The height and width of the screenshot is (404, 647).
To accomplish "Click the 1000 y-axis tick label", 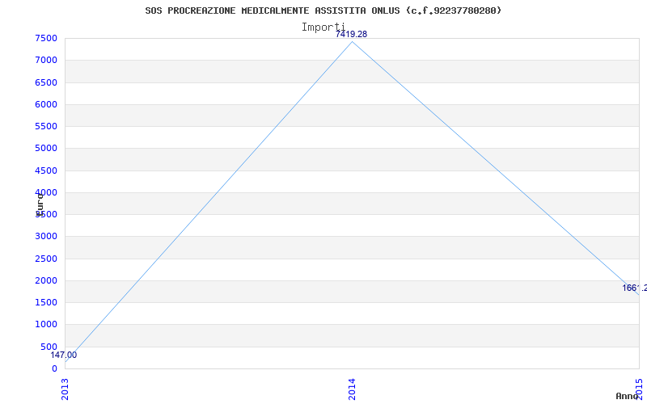I will (x=46, y=325).
